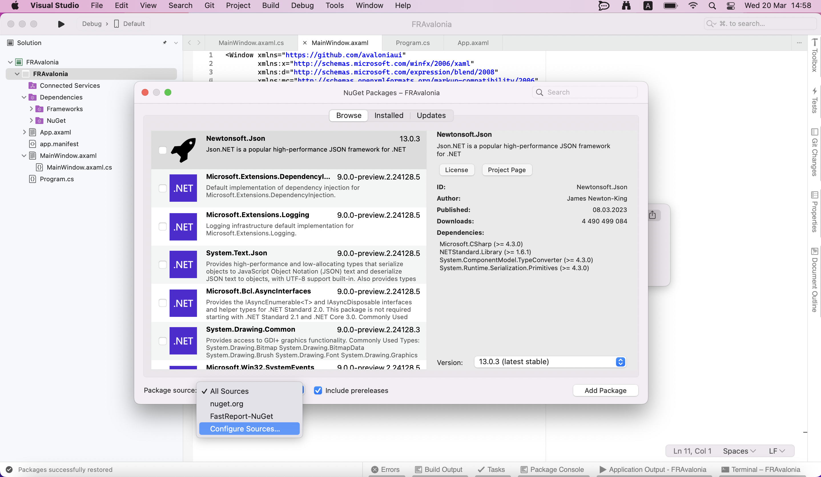Open the Terminal – FRAvalonia pad
The image size is (821, 477).
point(761,469)
